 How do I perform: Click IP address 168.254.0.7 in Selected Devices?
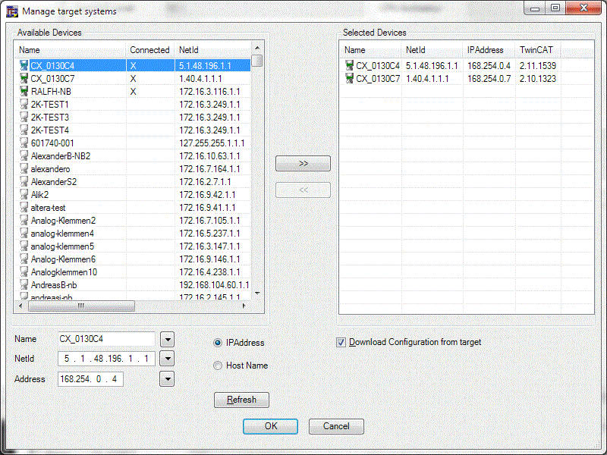pyautogui.click(x=489, y=79)
